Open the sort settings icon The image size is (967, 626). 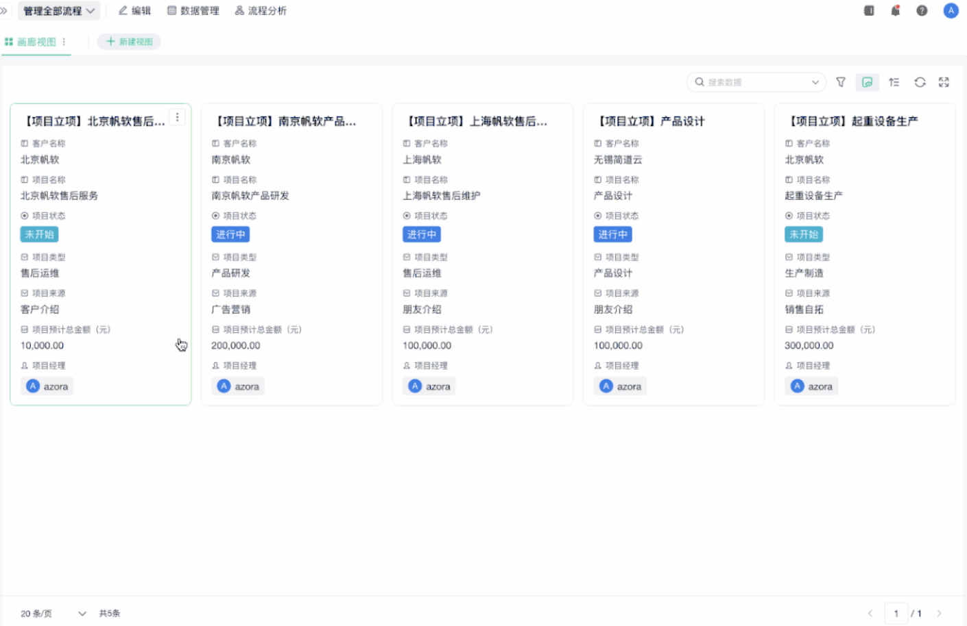pyautogui.click(x=894, y=82)
